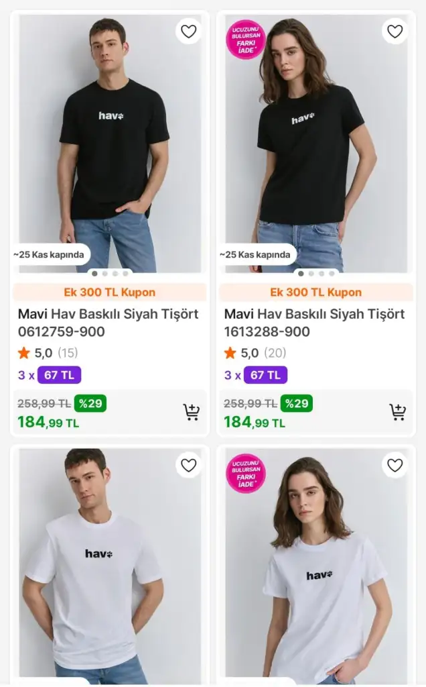Viewport: 426px width, 687px height.
Task: Click the orange star rating 5,0 (15)
Action: click(24, 353)
